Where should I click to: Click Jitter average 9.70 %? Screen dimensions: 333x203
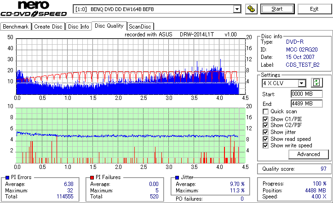237,184
